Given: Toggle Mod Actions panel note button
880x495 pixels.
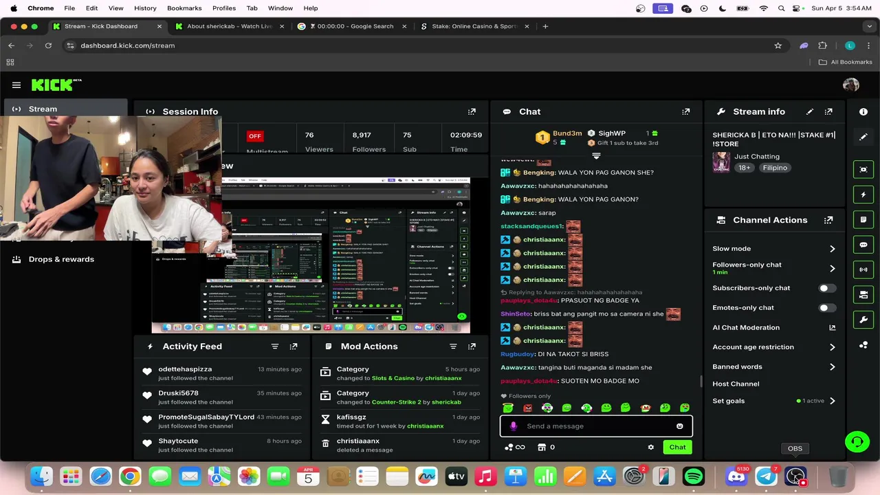Looking at the screenshot, I should pos(863,220).
